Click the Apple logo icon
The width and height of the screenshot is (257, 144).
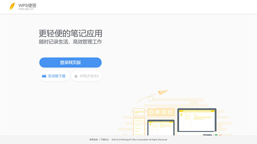pos(76,76)
